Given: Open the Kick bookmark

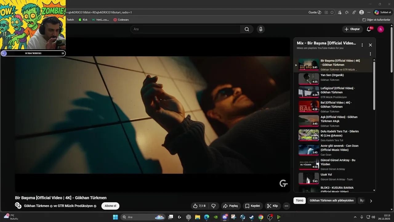Looking at the screenshot, I should click(x=83, y=20).
